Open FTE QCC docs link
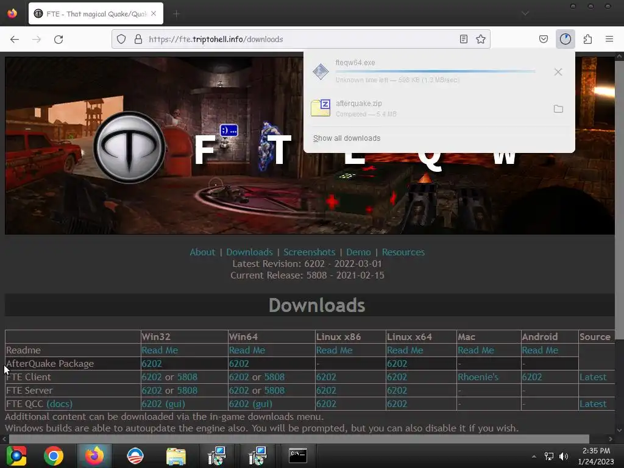624x468 pixels. pos(59,404)
